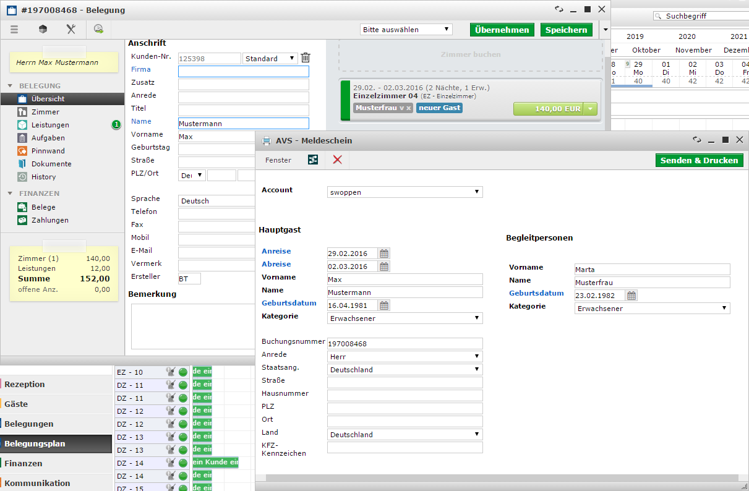Click the 'Zimmer buchen' drop area
Image resolution: width=749 pixels, height=491 pixels.
click(x=471, y=54)
